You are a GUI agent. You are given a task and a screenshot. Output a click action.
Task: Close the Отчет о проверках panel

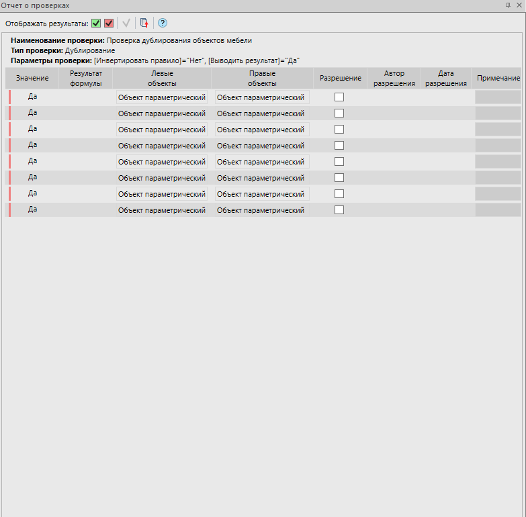(x=519, y=5)
